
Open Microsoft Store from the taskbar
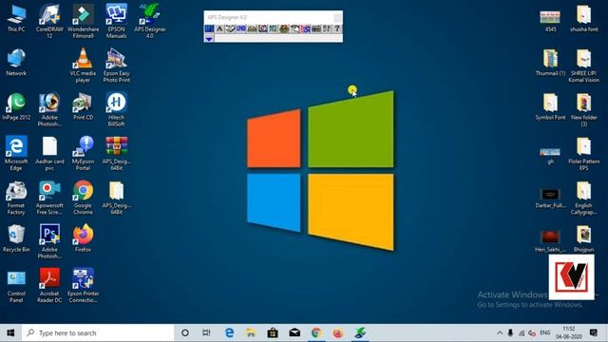click(273, 332)
